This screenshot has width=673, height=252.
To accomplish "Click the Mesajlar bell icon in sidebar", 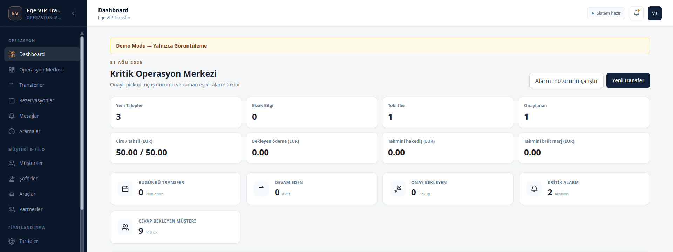I will [x=12, y=116].
